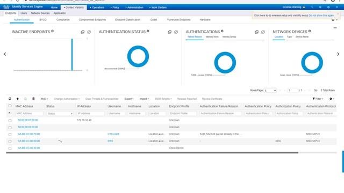Show info for Authentication Status
The height and width of the screenshot is (193, 344).
(148, 31)
